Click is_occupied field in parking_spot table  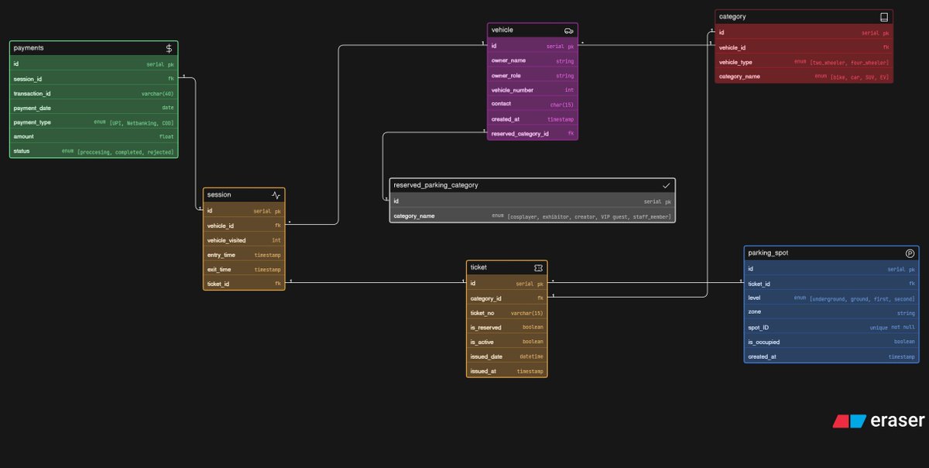pyautogui.click(x=831, y=342)
